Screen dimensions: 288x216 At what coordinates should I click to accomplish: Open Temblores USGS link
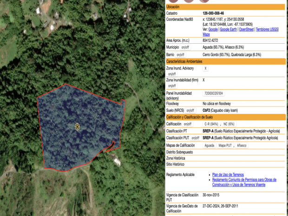click(267, 29)
